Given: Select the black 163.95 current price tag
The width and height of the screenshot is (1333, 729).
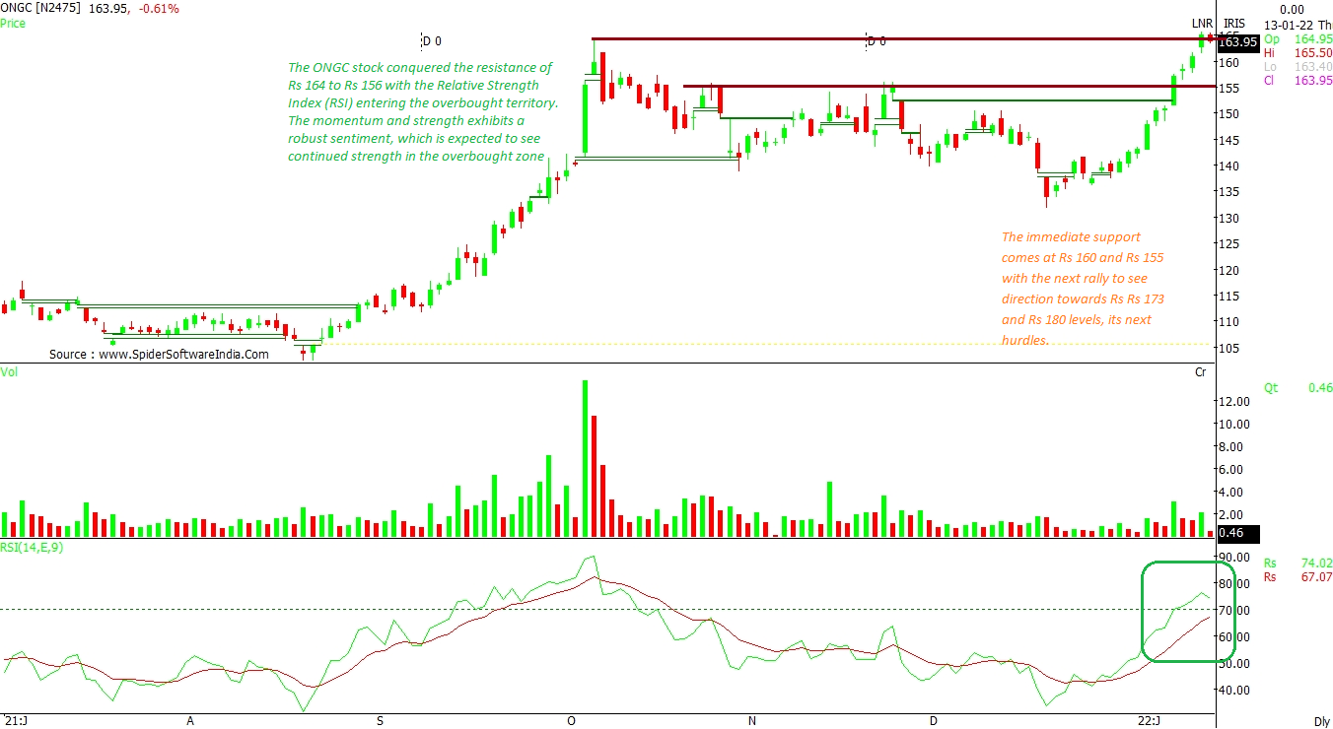Looking at the screenshot, I should click(1237, 41).
